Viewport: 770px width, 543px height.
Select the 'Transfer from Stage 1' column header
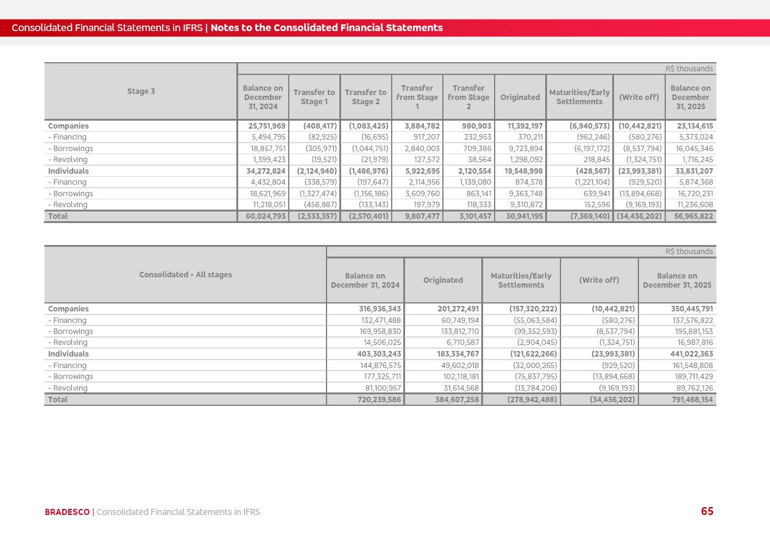pyautogui.click(x=417, y=97)
